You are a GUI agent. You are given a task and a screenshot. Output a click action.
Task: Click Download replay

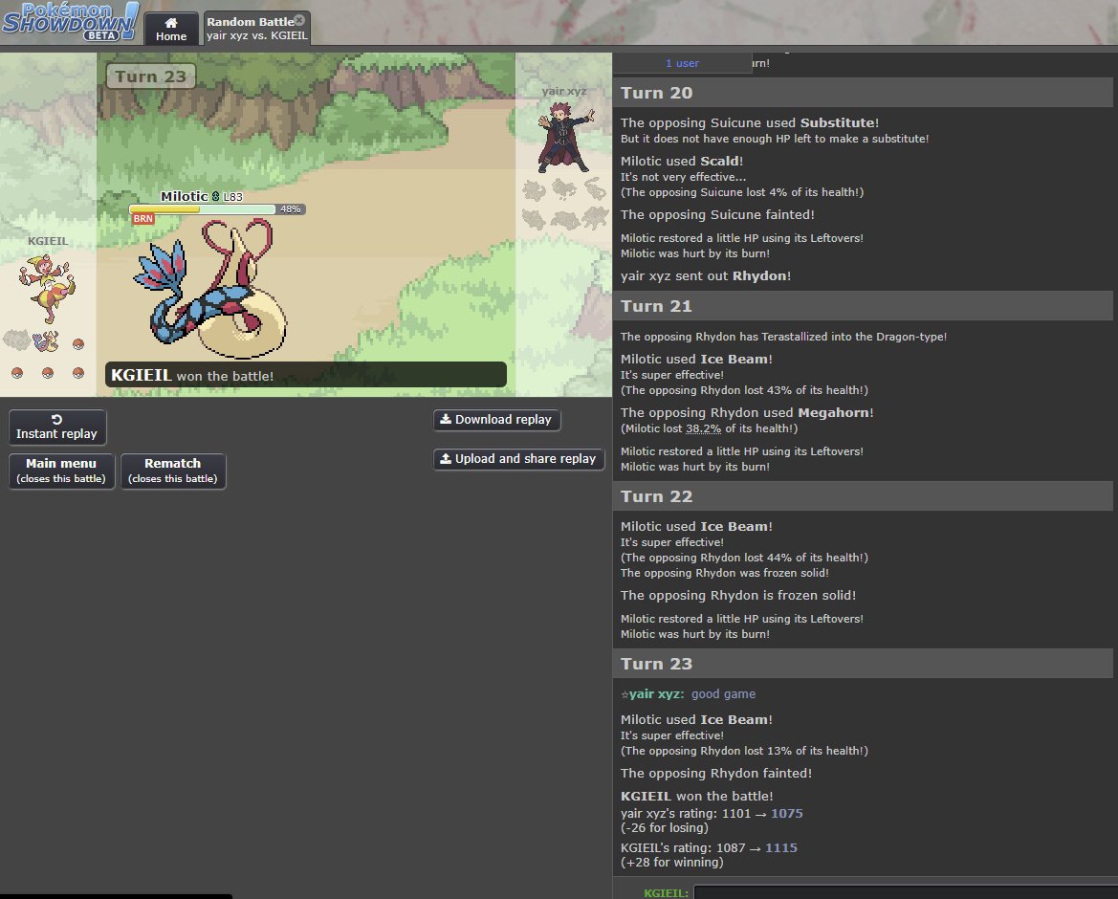pyautogui.click(x=496, y=420)
